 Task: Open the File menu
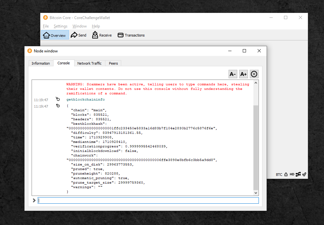(x=46, y=26)
